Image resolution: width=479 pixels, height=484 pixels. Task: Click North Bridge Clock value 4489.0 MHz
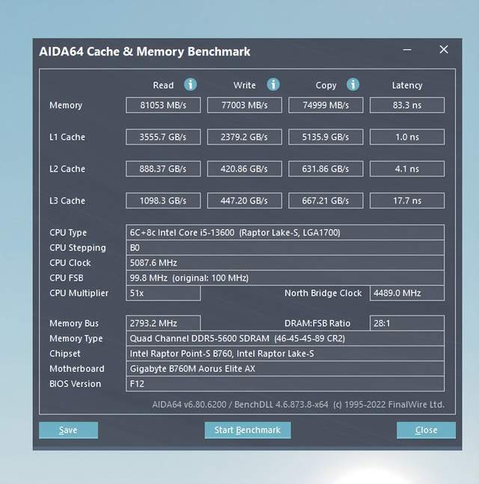[407, 293]
